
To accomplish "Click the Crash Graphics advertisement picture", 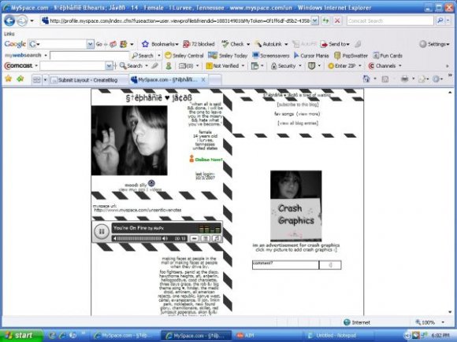I will [x=295, y=206].
